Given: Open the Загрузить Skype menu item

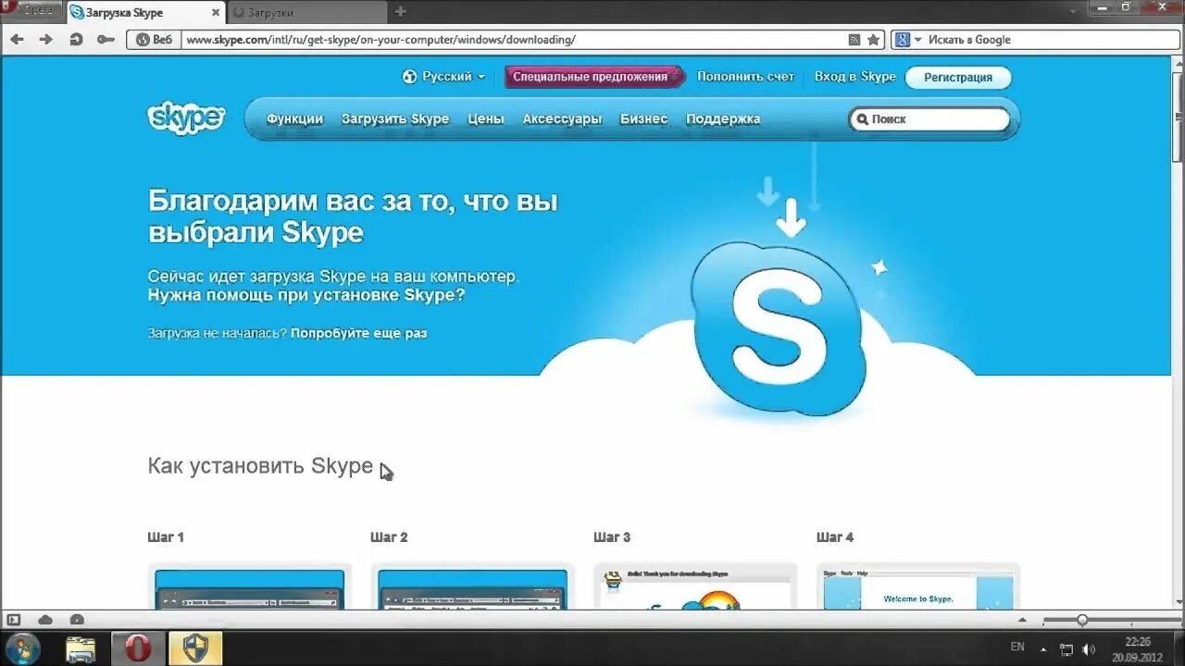Looking at the screenshot, I should tap(395, 118).
